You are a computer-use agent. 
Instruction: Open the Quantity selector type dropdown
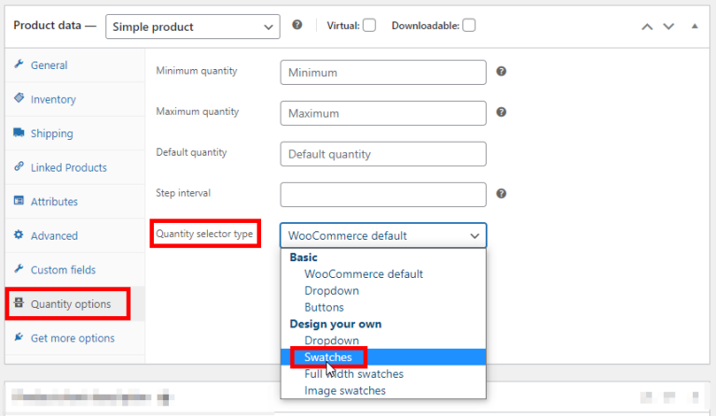383,236
